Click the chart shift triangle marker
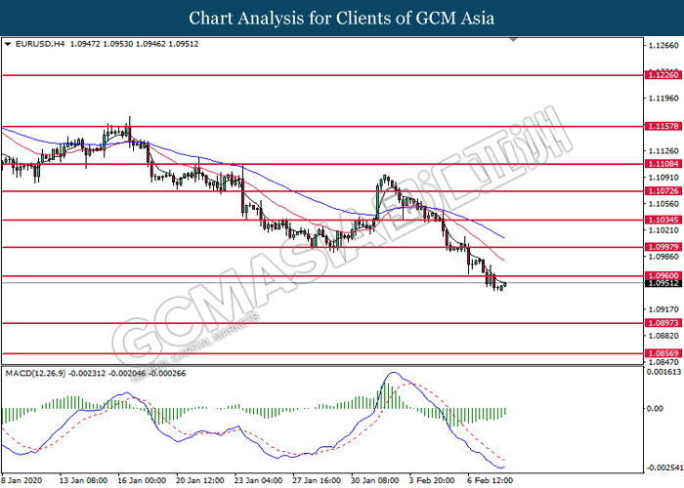This screenshot has width=684, height=488. (x=513, y=40)
